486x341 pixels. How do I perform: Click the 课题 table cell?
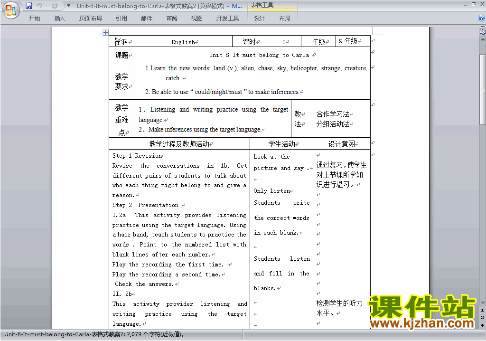pyautogui.click(x=122, y=55)
